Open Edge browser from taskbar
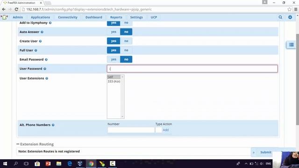Viewport: 299px width, 168px height. [70, 164]
